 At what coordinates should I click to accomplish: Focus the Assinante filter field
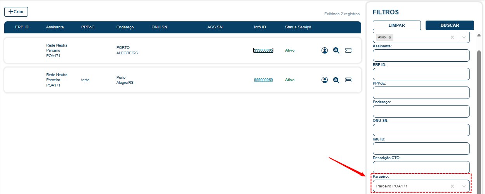(x=421, y=55)
